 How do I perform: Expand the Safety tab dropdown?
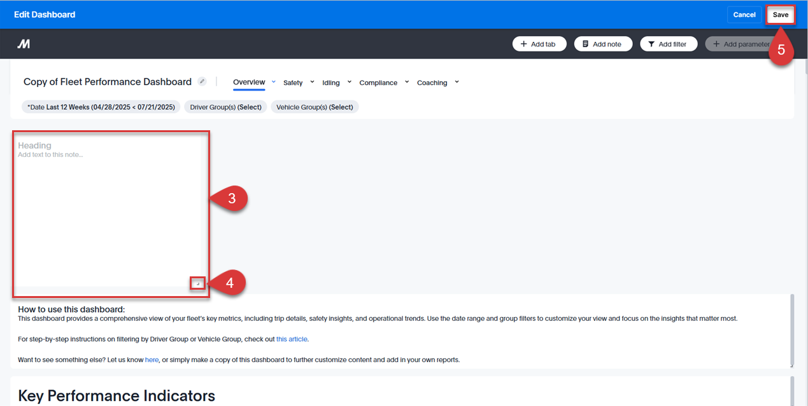pos(313,81)
